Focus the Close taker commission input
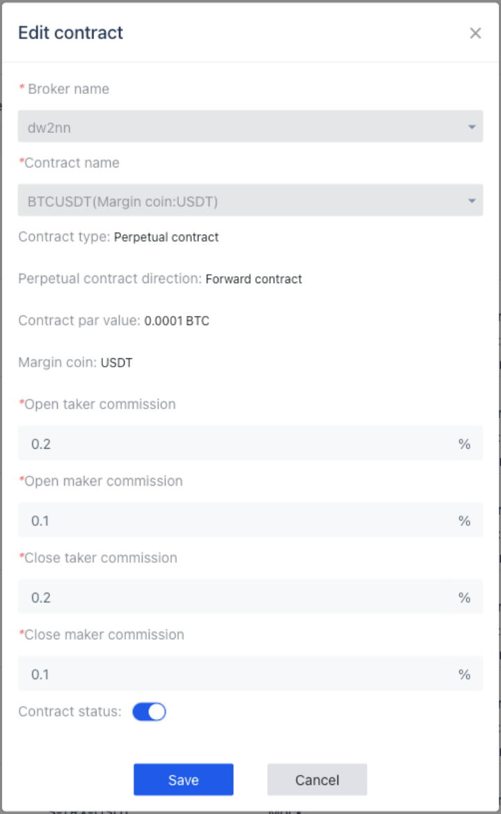The width and height of the screenshot is (501, 814). point(234,596)
